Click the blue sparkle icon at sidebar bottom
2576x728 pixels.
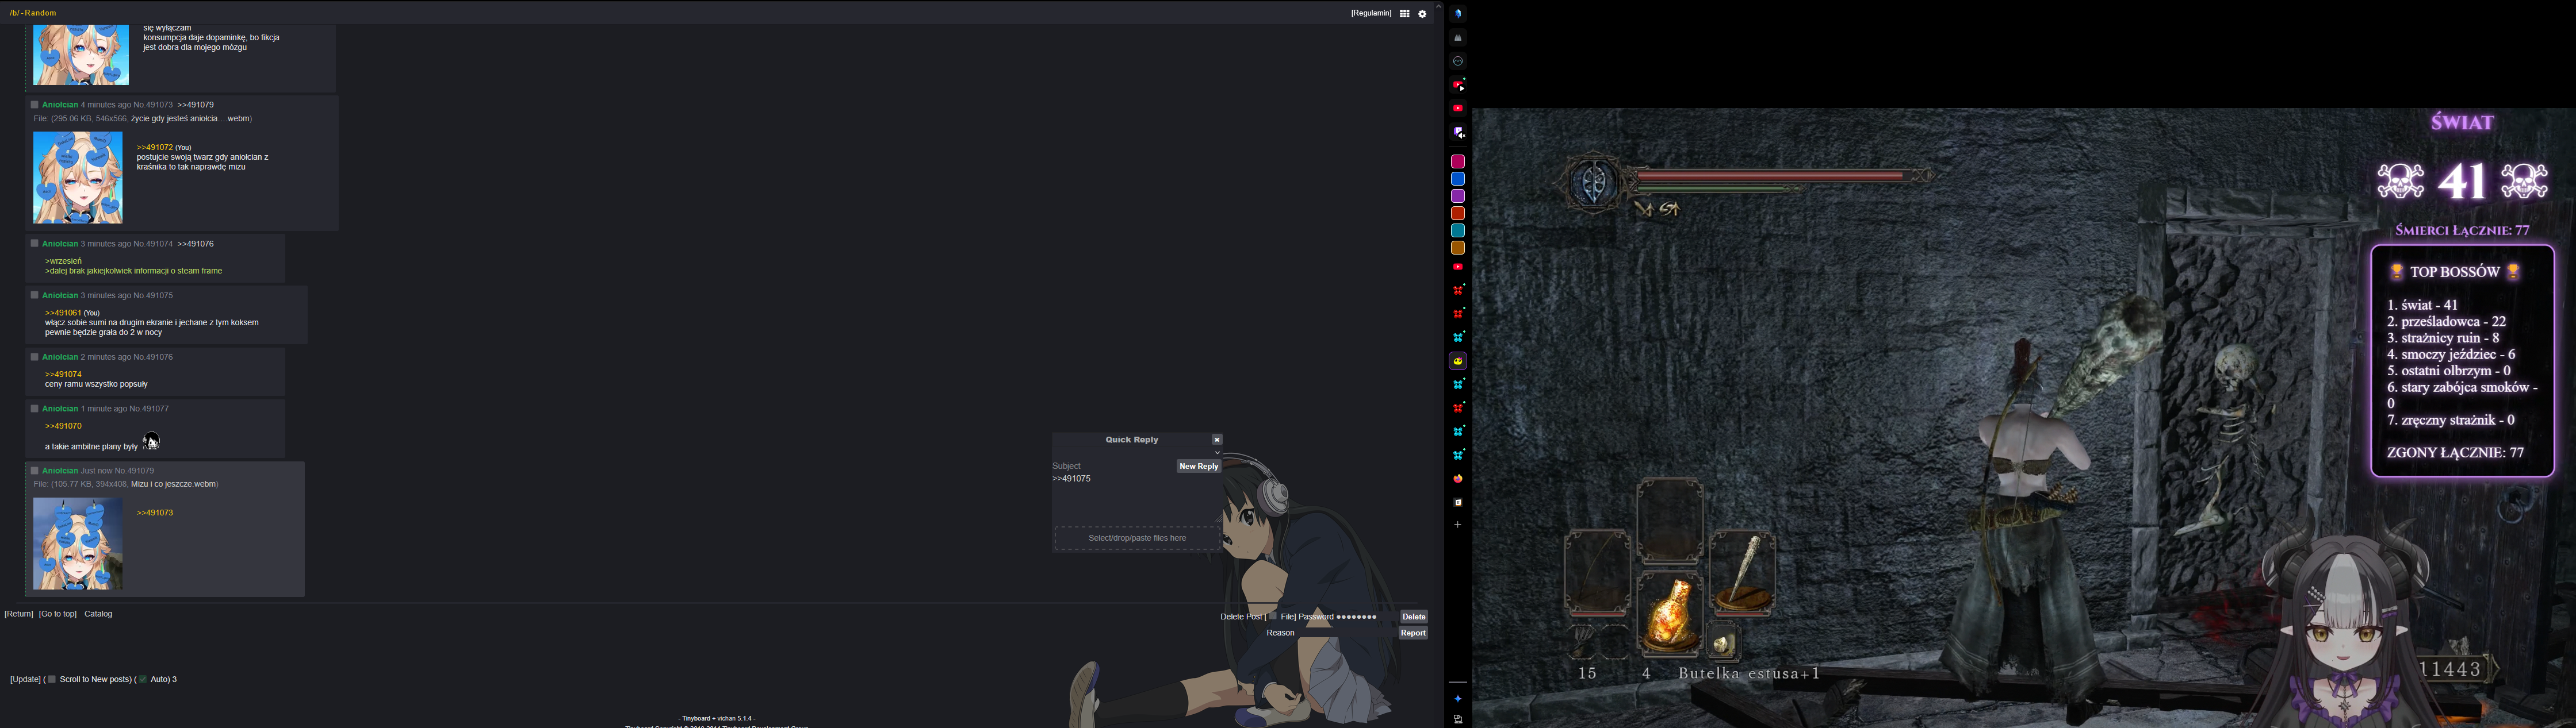coord(1458,699)
